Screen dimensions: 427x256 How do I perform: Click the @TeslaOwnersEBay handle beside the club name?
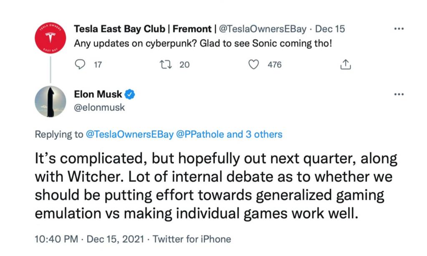[263, 29]
